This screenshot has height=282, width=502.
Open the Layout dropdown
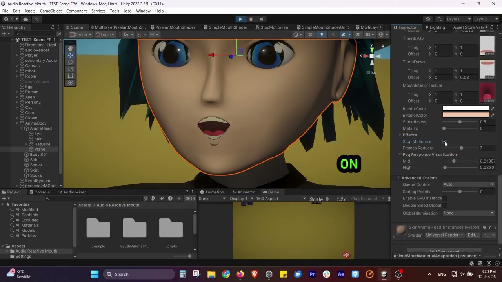(486, 19)
